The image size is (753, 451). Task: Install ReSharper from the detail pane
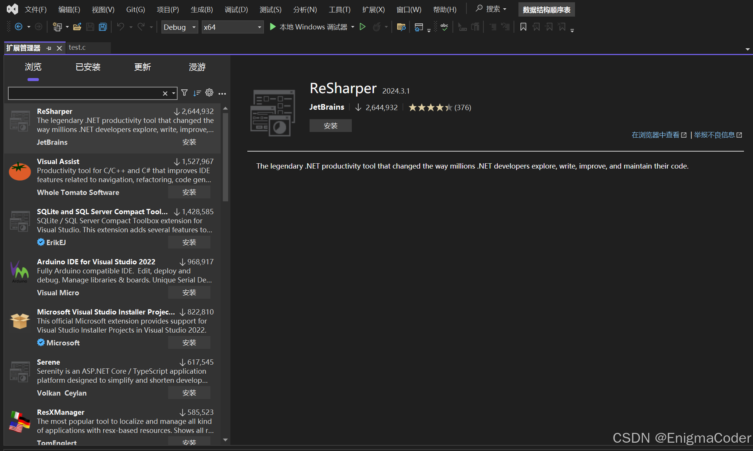(x=330, y=126)
